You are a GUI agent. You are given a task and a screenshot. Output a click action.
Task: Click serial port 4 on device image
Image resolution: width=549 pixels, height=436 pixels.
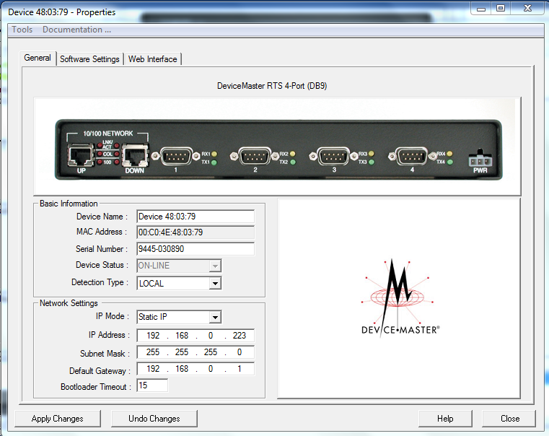tap(412, 157)
